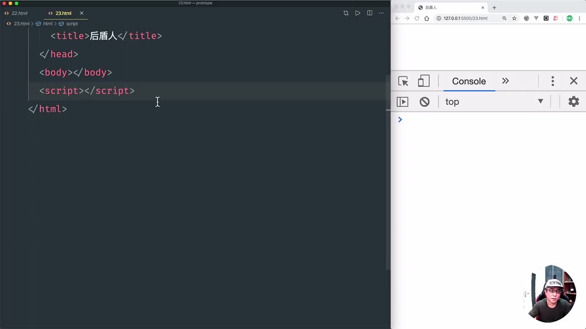Image resolution: width=586 pixels, height=329 pixels.
Task: Reload the browser page
Action: (417, 18)
